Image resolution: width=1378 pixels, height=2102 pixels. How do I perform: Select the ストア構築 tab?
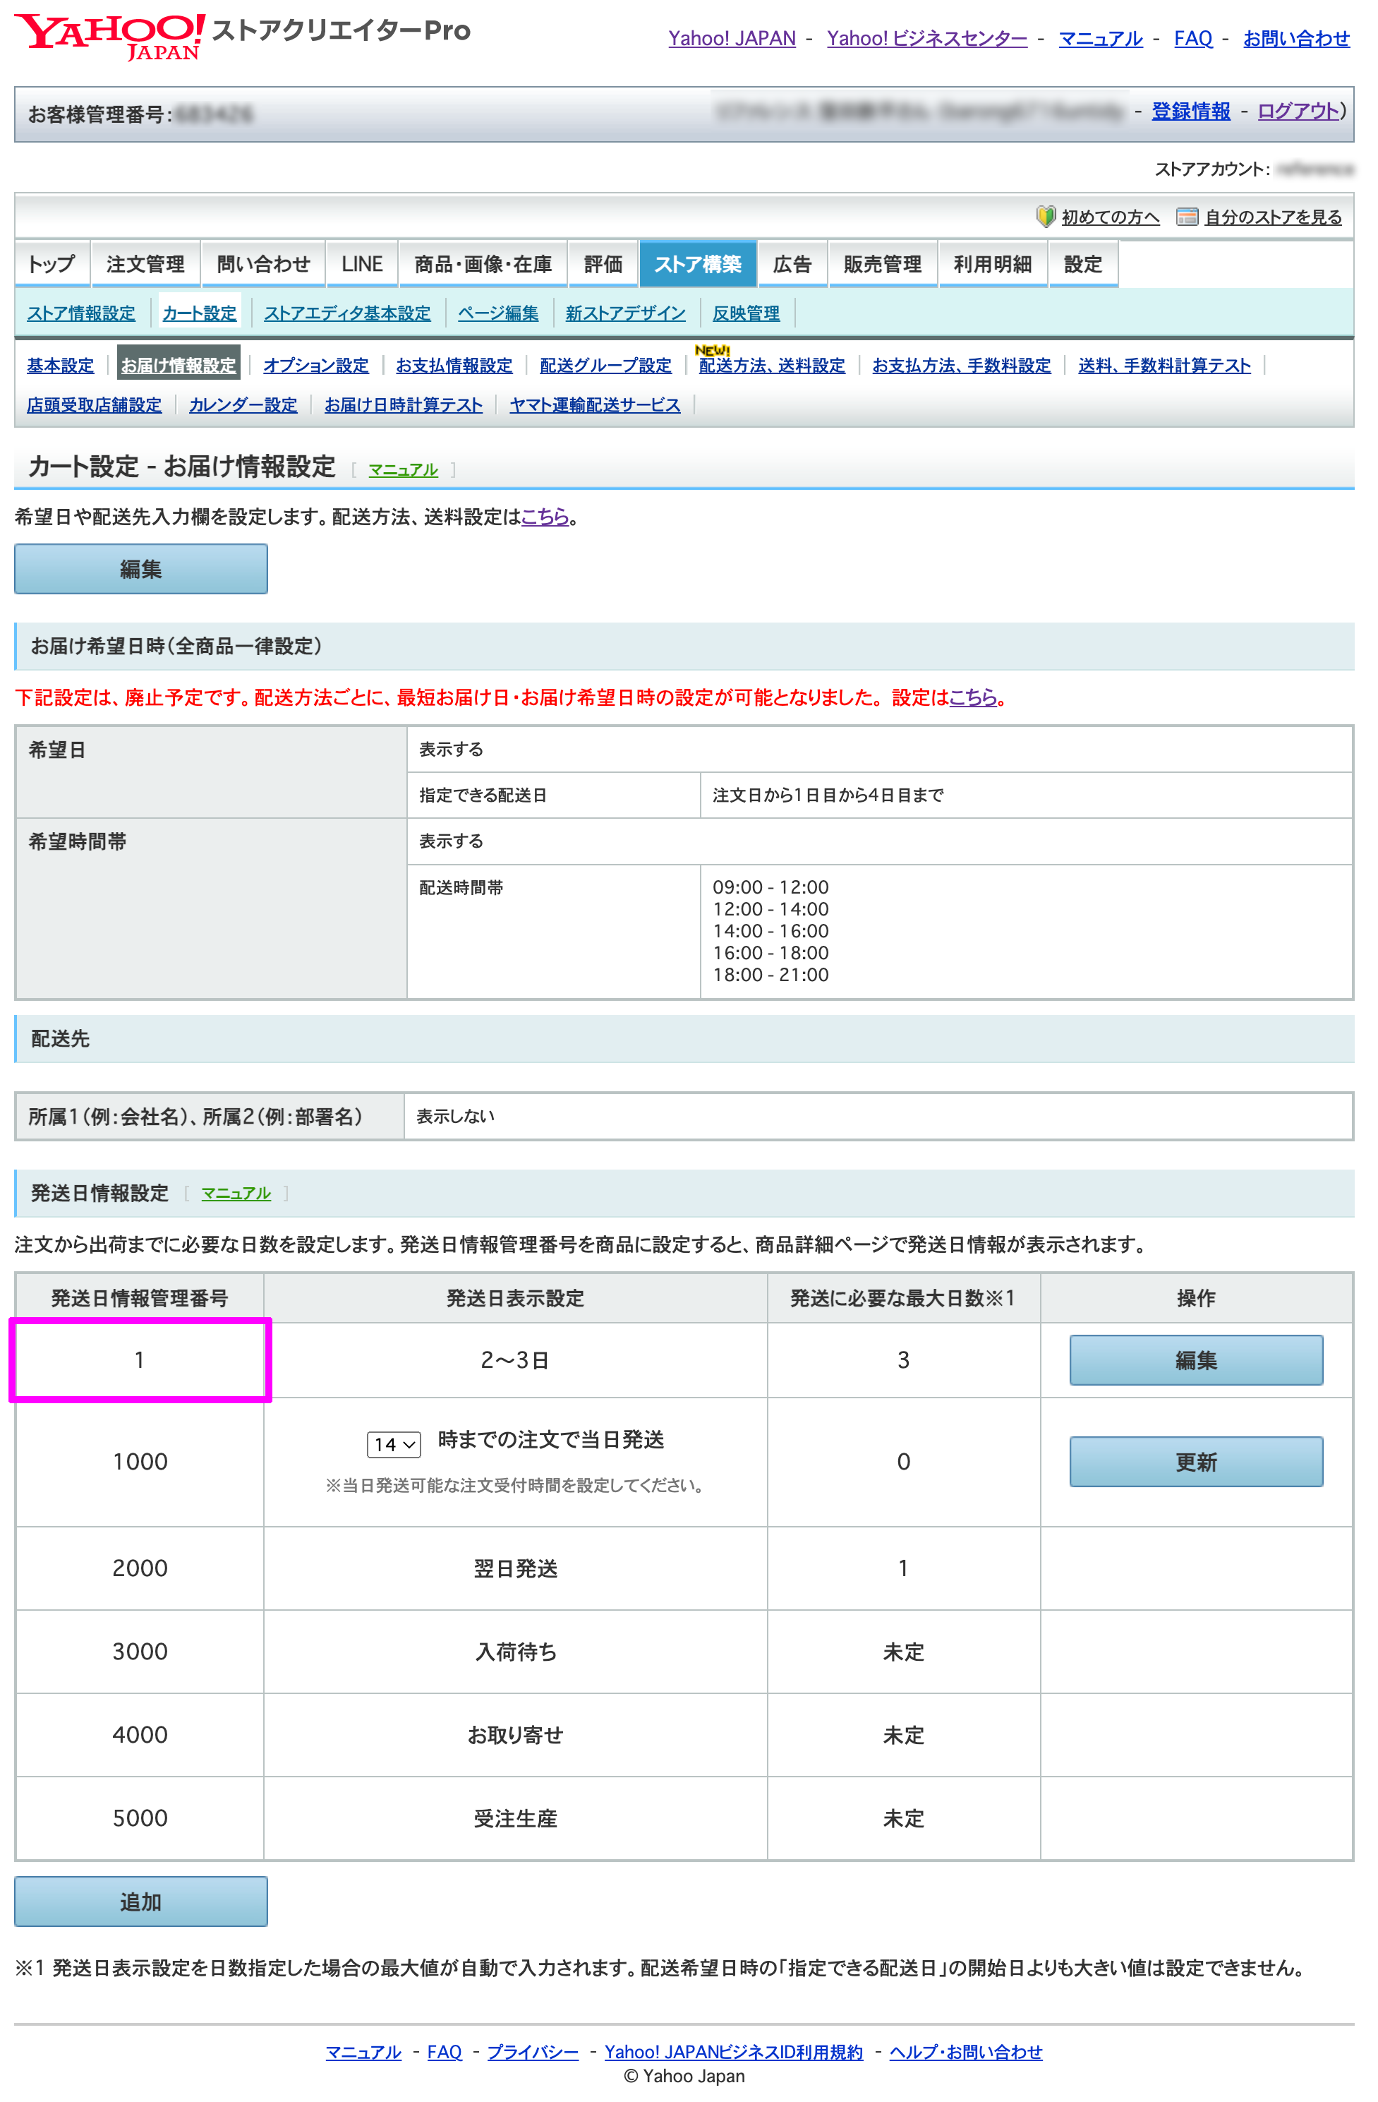point(697,264)
